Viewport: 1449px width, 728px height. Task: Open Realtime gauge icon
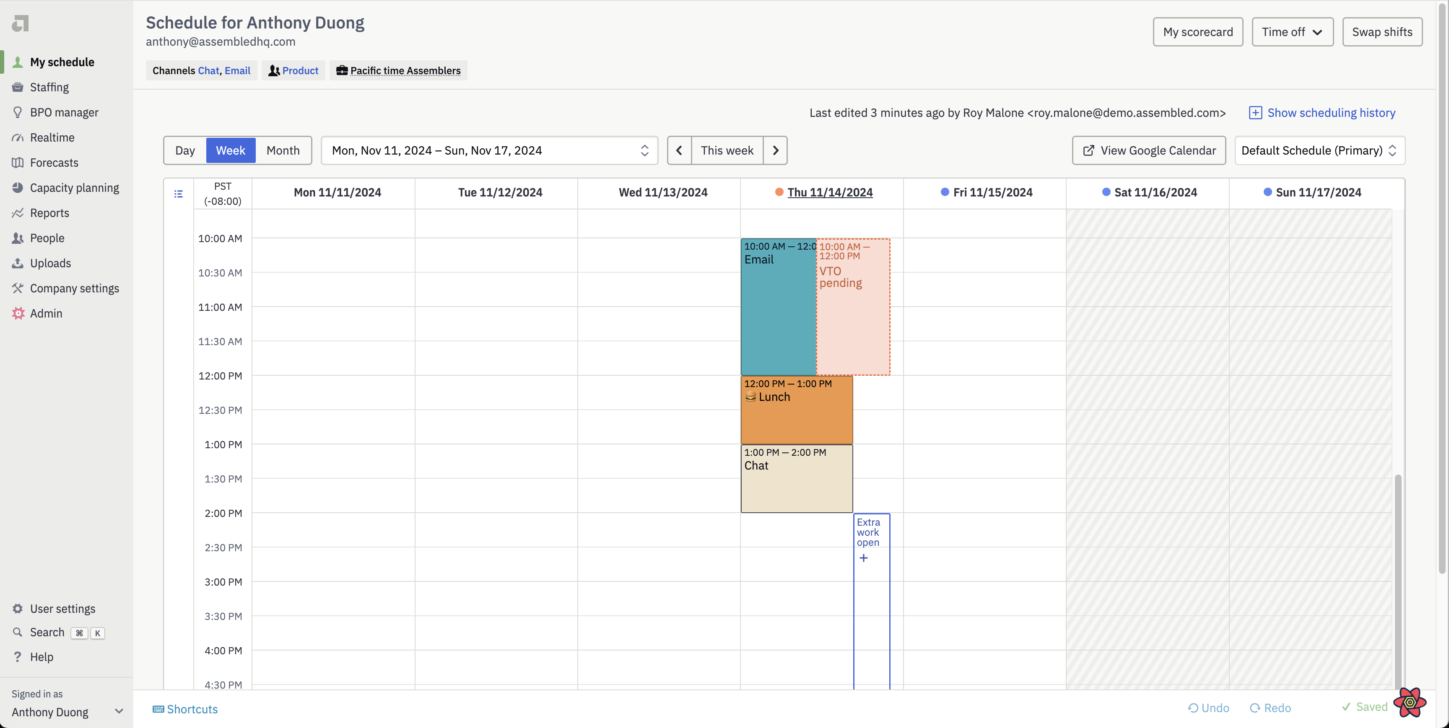[18, 138]
